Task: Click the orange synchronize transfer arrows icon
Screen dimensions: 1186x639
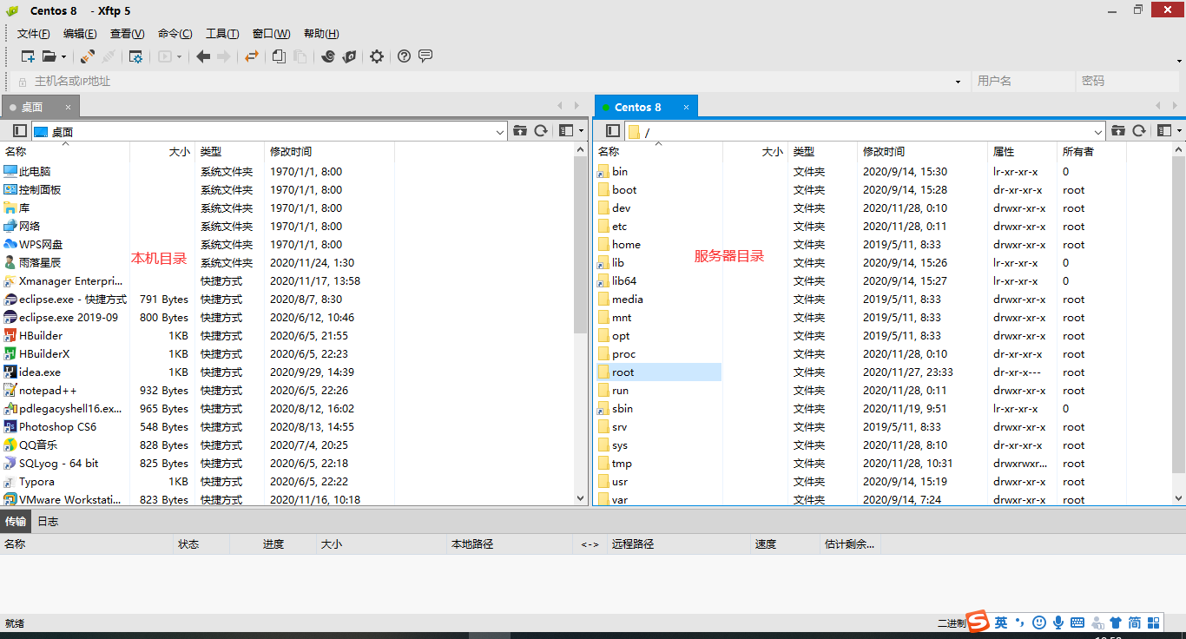Action: pyautogui.click(x=252, y=56)
